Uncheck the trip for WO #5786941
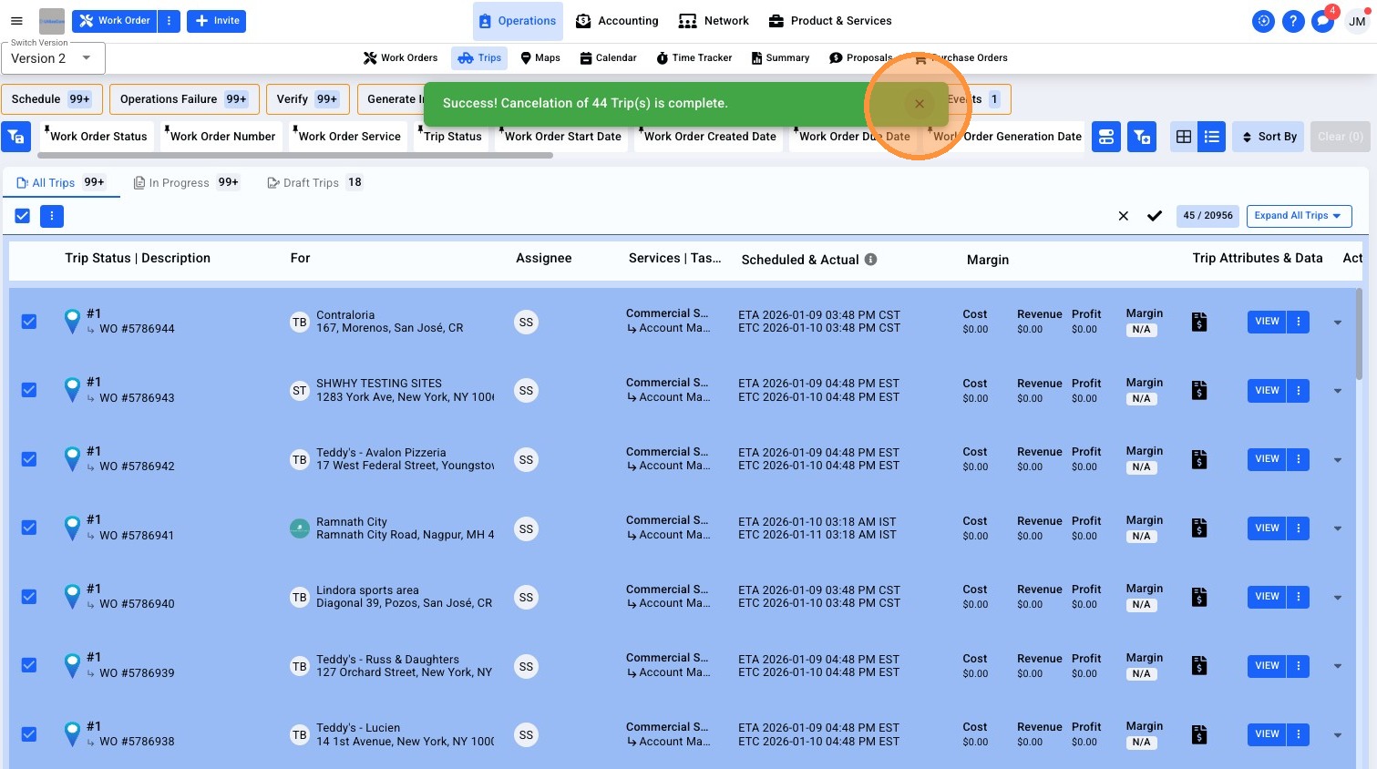 point(29,528)
